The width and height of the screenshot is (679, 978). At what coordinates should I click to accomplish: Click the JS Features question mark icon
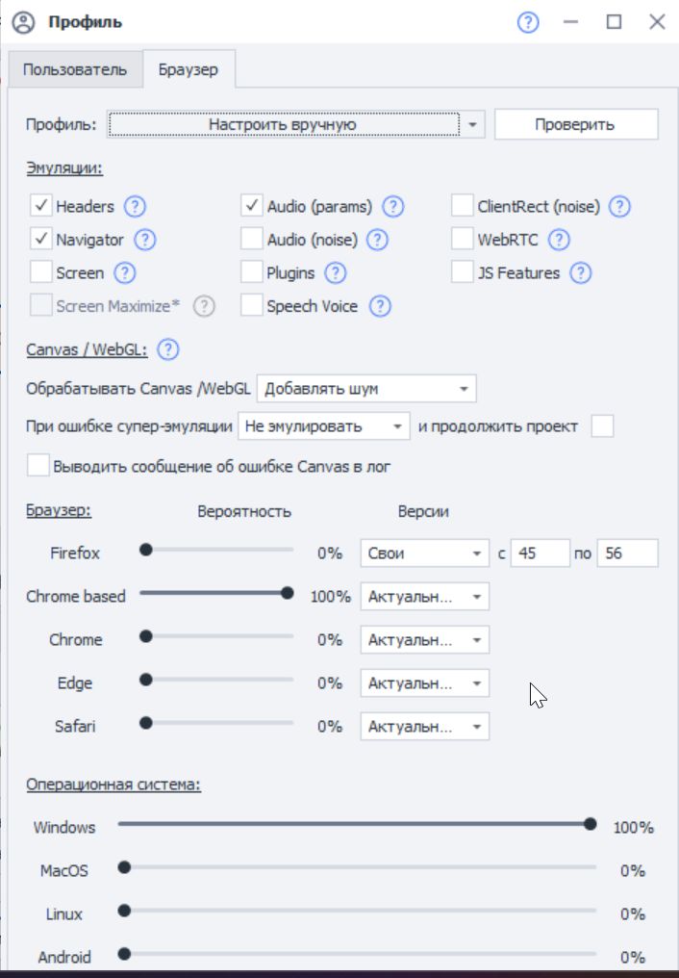[580, 273]
